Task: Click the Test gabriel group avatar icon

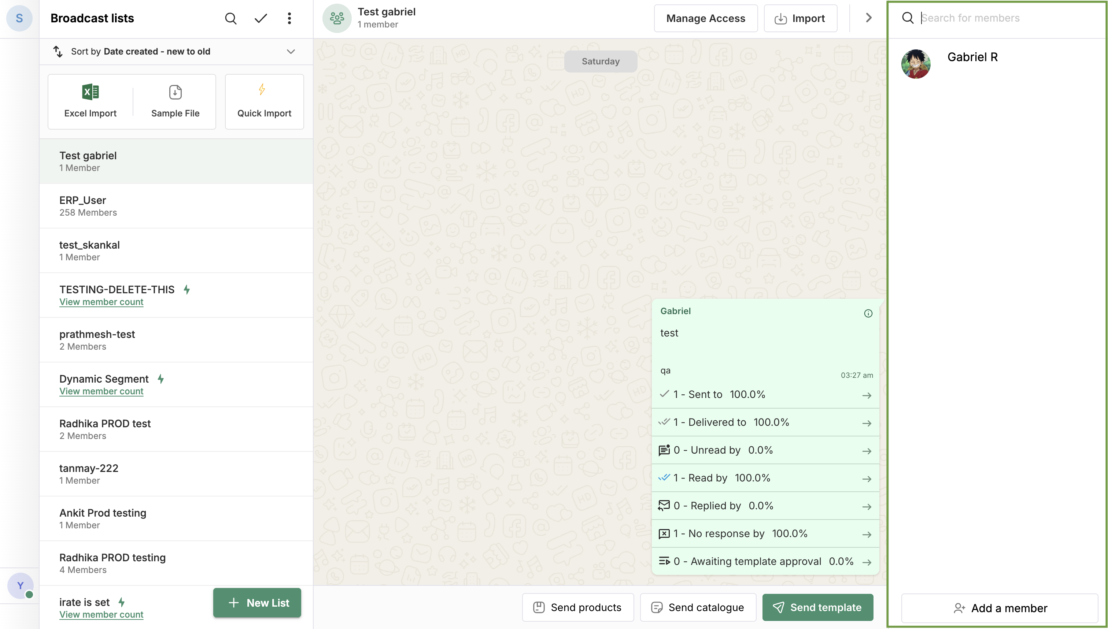Action: click(x=337, y=18)
